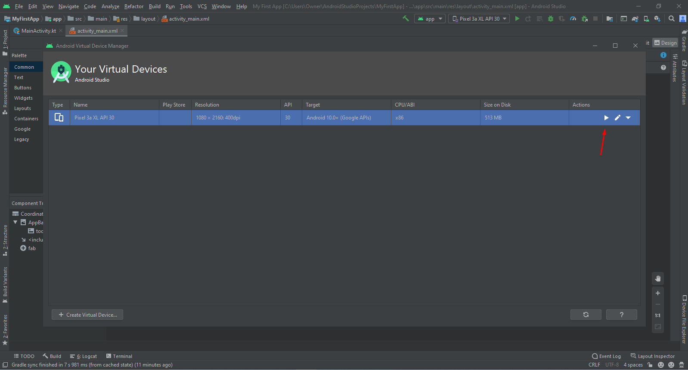This screenshot has width=688, height=370.
Task: Open the AVD Manager toolbar icon
Action: click(x=646, y=19)
